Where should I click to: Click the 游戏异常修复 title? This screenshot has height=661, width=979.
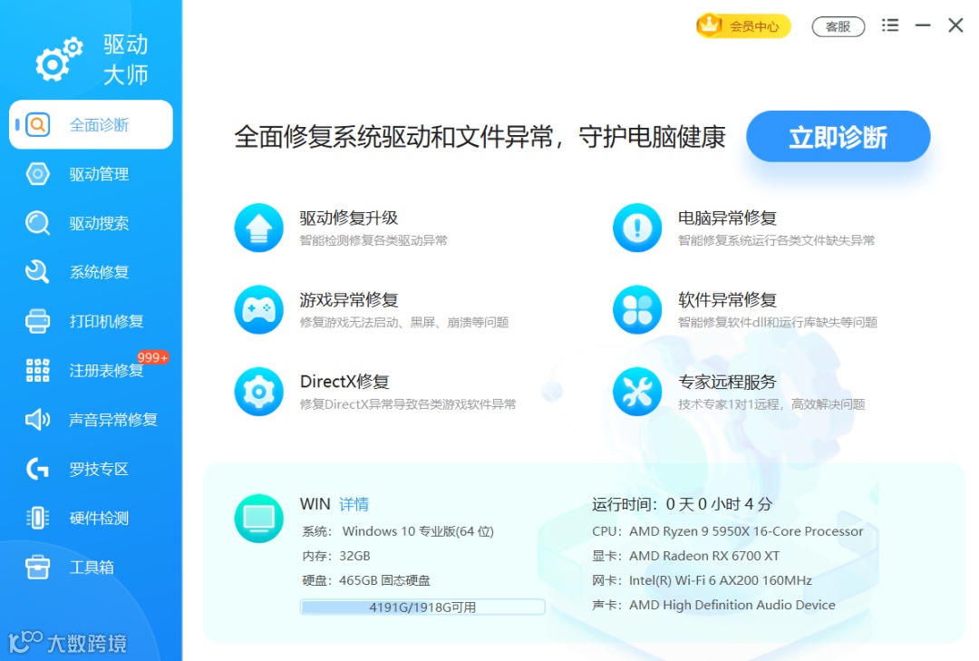349,300
